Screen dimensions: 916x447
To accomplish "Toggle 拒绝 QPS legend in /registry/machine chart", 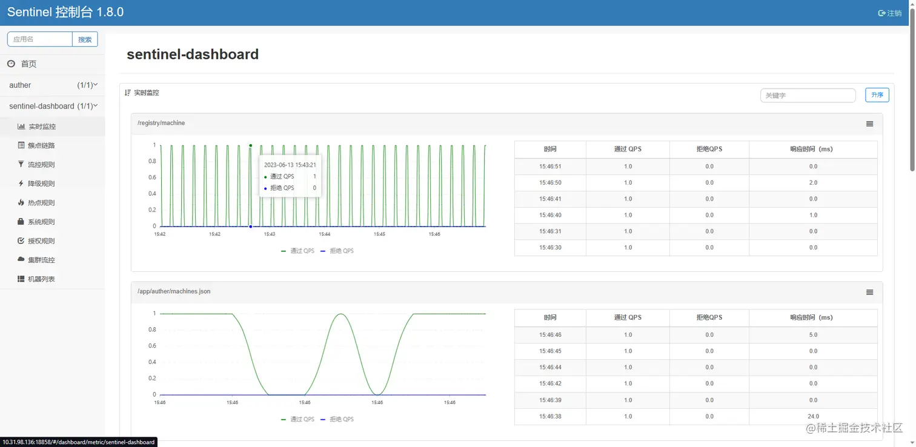I will 337,251.
